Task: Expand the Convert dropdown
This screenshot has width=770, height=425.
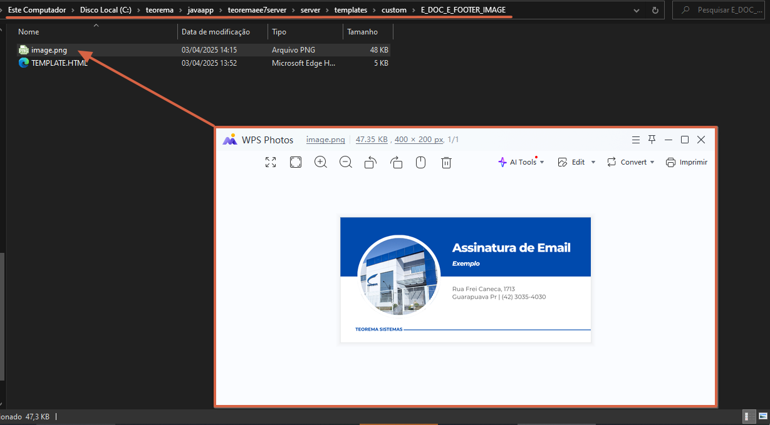Action: click(630, 162)
